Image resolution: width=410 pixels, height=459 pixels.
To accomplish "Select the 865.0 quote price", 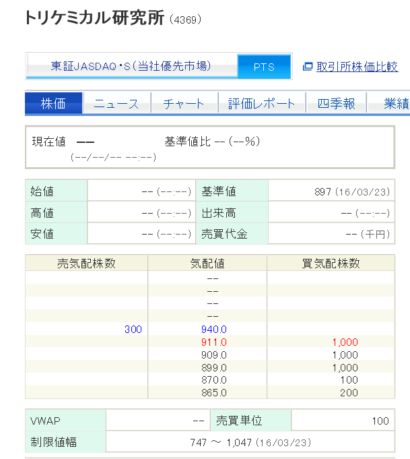I will [213, 393].
